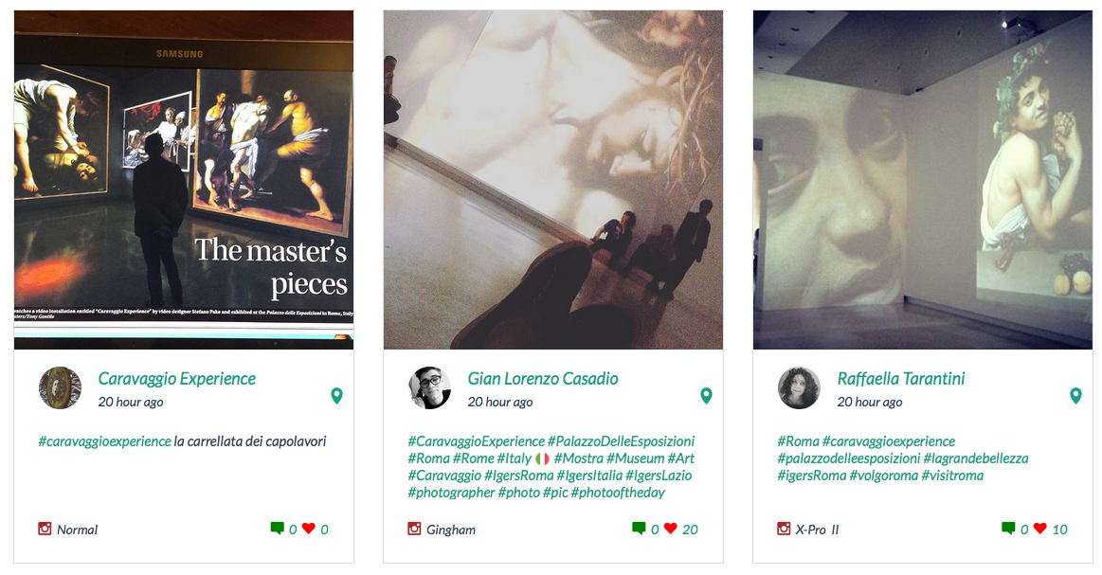This screenshot has height=575, width=1102.
Task: Click heart icon showing 10 likes
Action: coord(1040,528)
